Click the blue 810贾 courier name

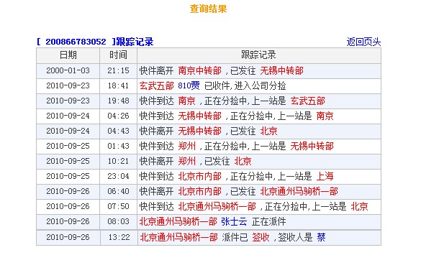click(x=189, y=85)
